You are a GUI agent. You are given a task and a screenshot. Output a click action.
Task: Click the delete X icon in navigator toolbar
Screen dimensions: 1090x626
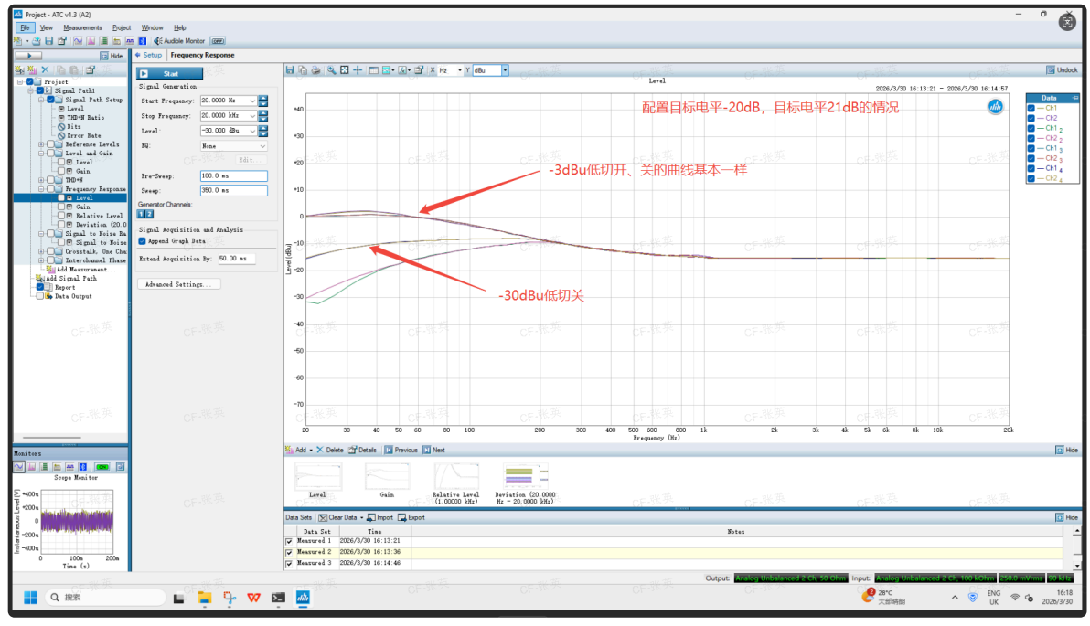(x=45, y=69)
